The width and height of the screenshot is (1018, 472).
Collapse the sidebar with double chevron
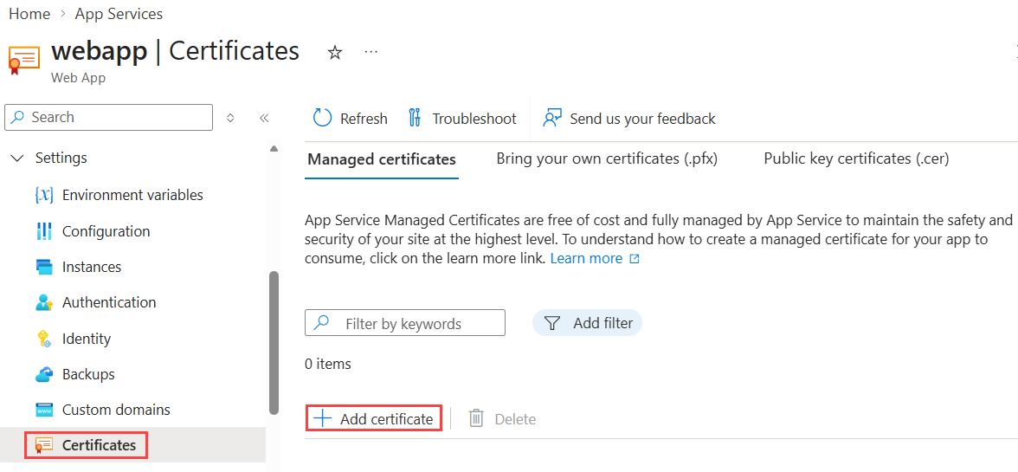click(263, 118)
